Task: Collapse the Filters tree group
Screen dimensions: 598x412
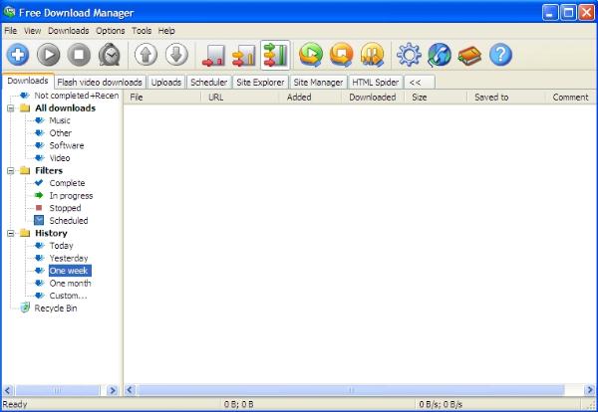Action: (x=10, y=170)
